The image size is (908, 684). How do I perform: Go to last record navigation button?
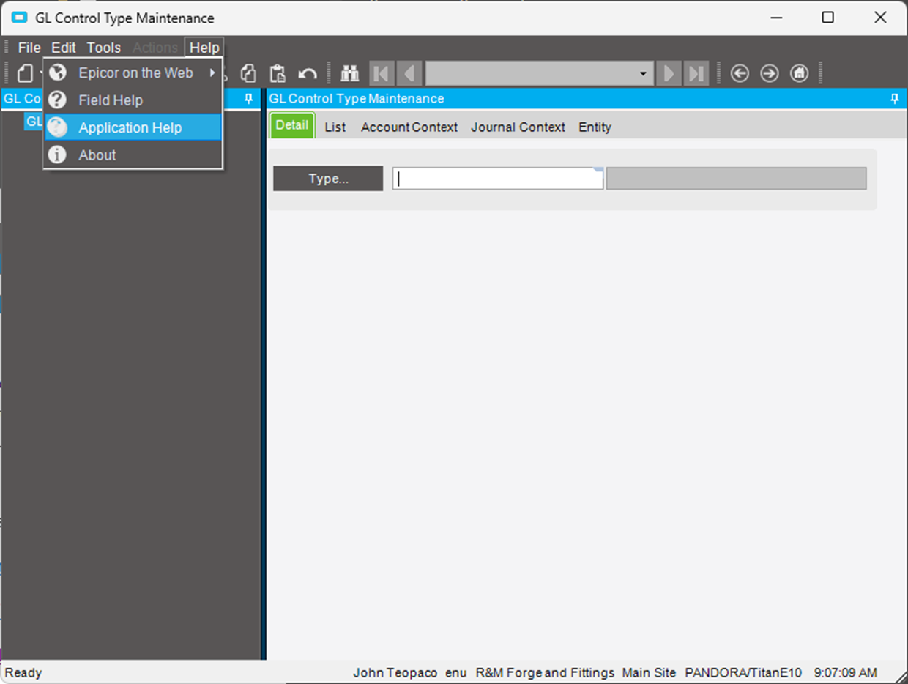(696, 73)
